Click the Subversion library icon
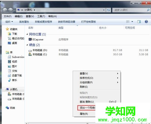Image resolution: width=151 pixels, height=124 pixels. (x=9, y=57)
